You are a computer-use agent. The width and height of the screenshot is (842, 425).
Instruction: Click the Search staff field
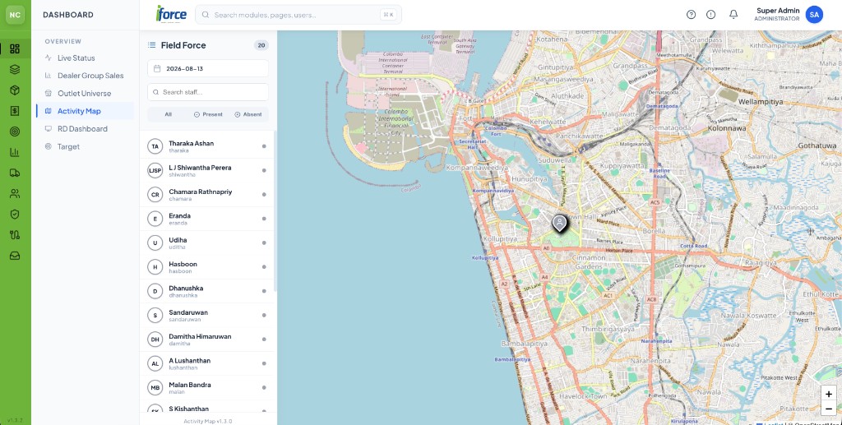point(208,92)
